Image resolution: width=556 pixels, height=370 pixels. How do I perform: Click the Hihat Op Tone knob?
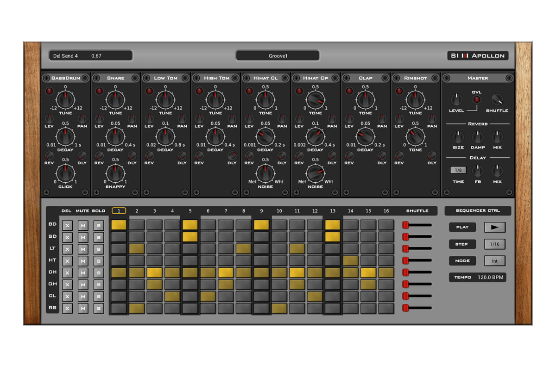[x=316, y=99]
